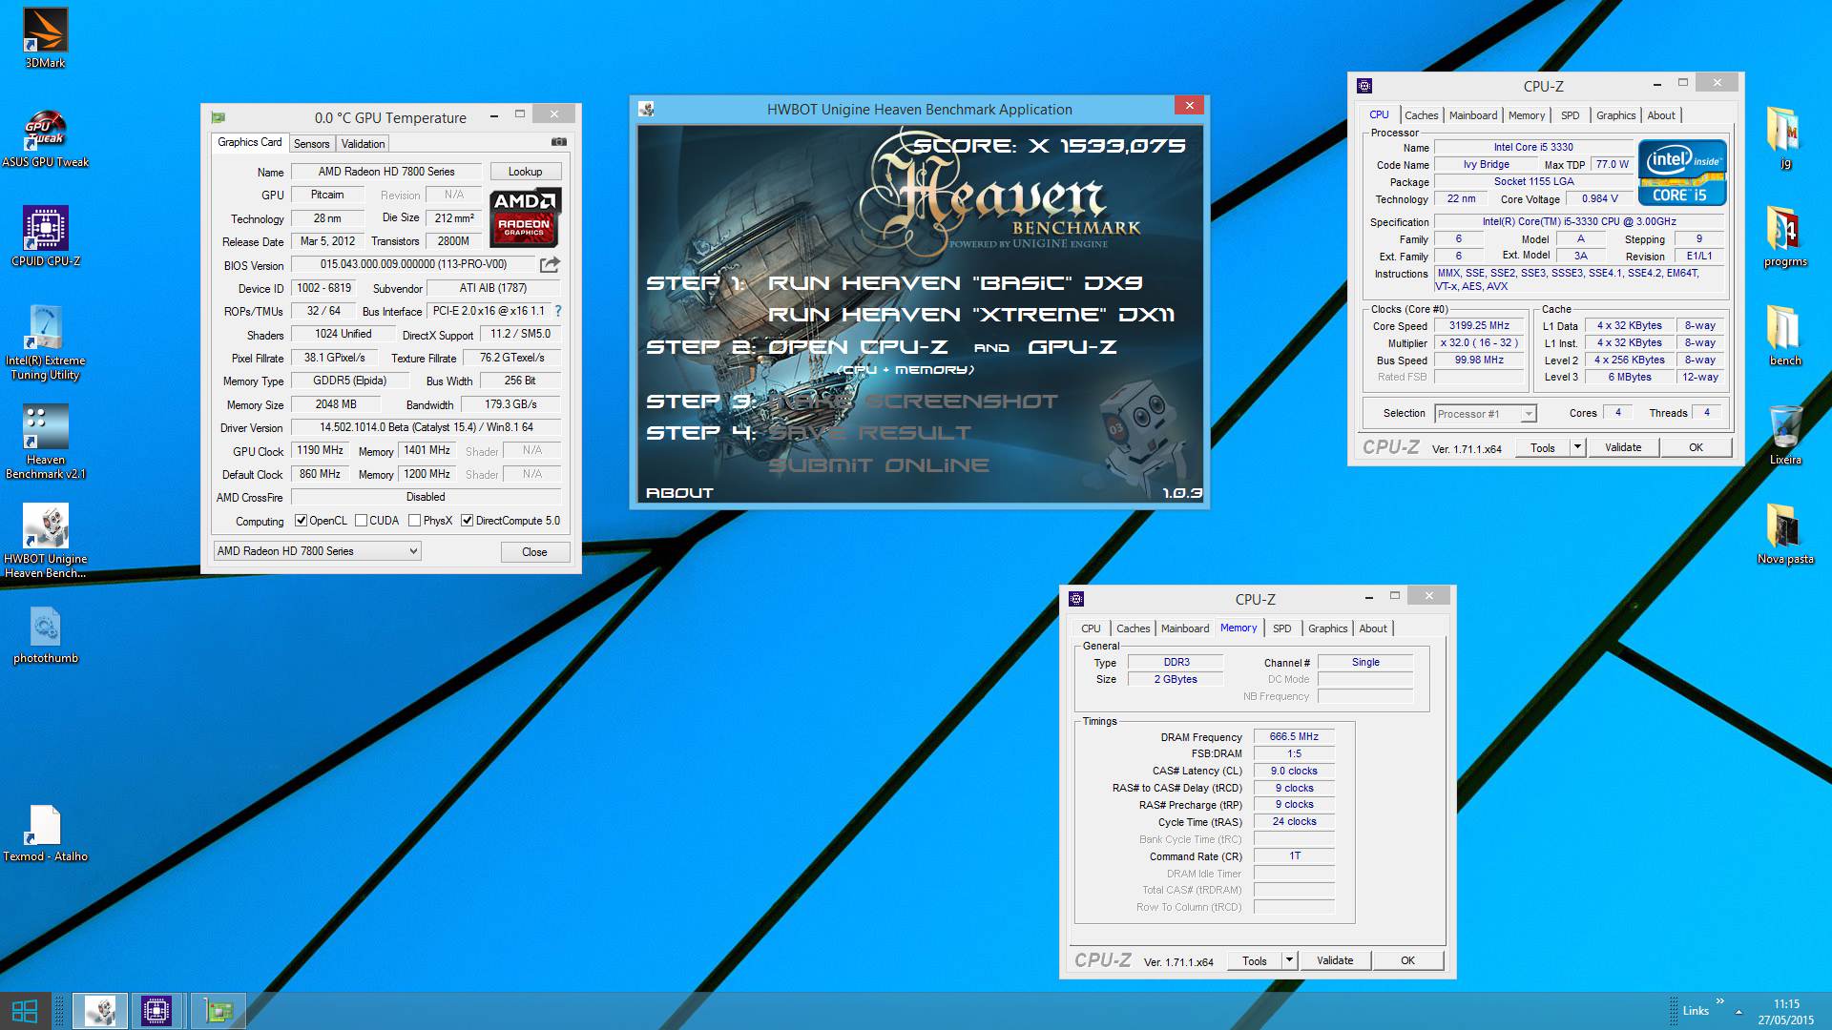Click the AMD Radeon Graphics logo
Viewport: 1832px width, 1030px height.
(x=525, y=217)
